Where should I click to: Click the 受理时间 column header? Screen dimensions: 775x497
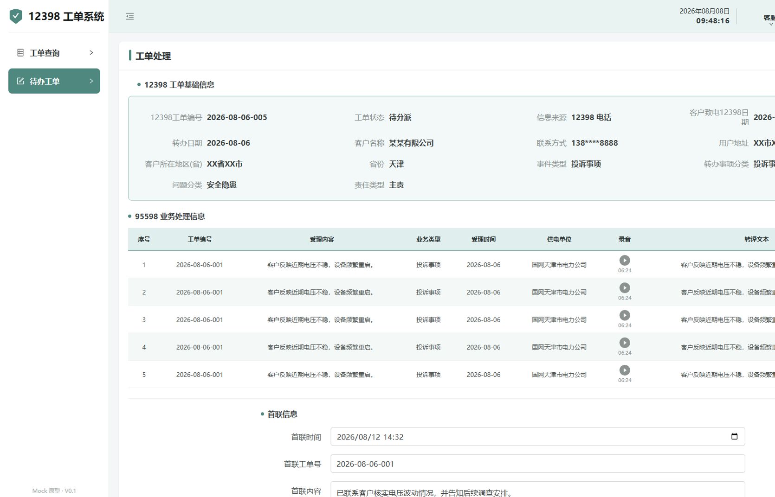coord(484,239)
